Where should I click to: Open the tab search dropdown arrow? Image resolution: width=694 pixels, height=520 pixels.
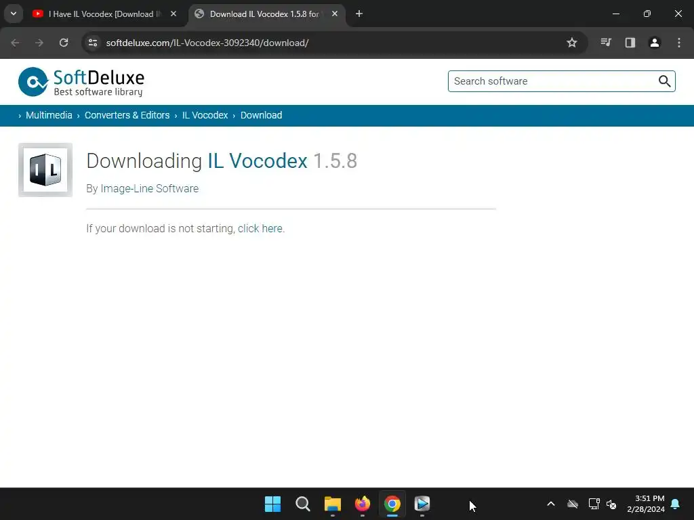(14, 14)
